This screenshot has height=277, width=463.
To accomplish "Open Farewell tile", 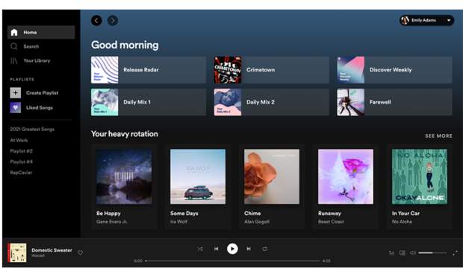I will [x=394, y=102].
